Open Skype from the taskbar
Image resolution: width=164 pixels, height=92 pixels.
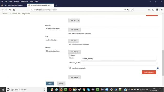click(x=88, y=90)
